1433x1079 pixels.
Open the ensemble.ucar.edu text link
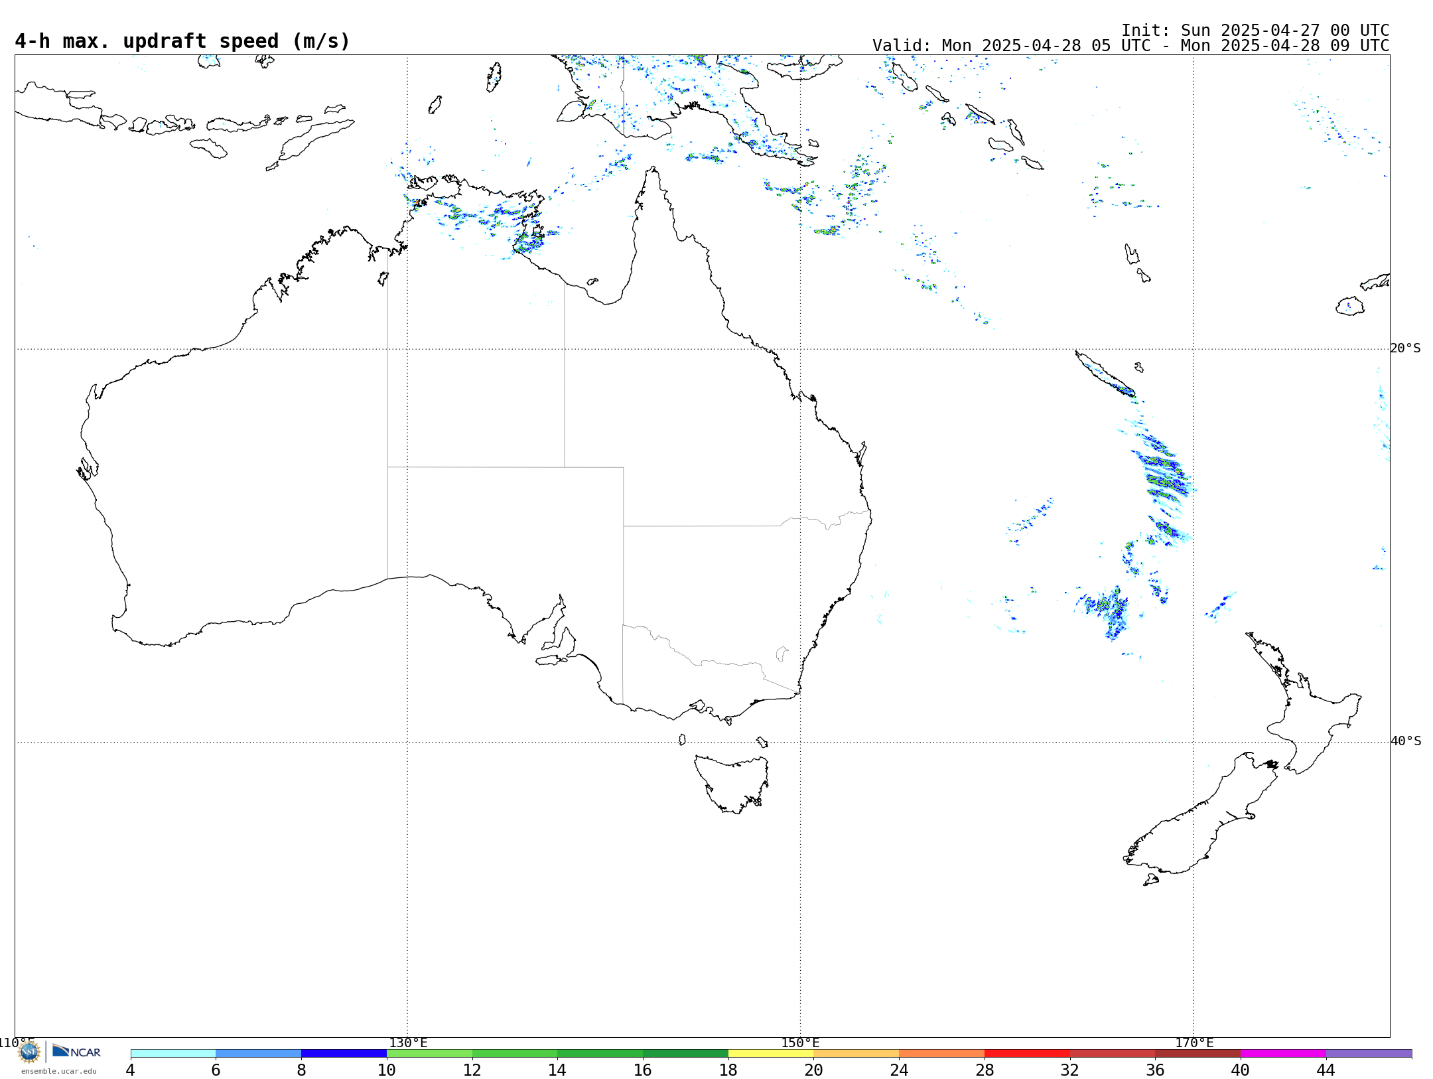(59, 1071)
